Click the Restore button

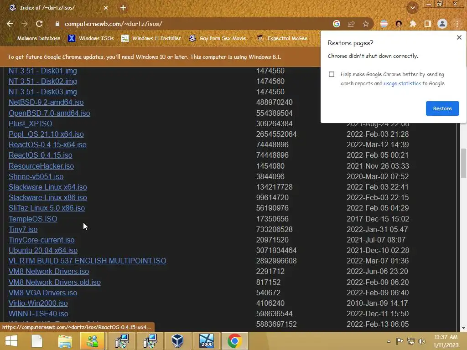[x=442, y=108]
